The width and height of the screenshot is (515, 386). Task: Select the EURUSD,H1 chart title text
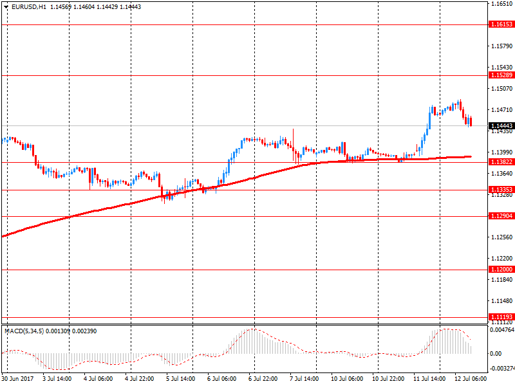pos(29,7)
